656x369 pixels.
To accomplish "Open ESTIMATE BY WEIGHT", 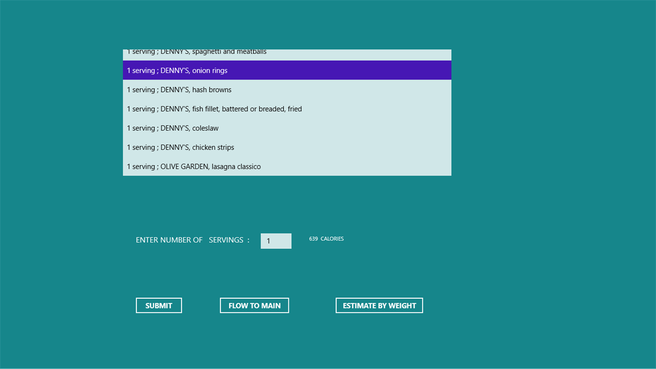I will (379, 305).
